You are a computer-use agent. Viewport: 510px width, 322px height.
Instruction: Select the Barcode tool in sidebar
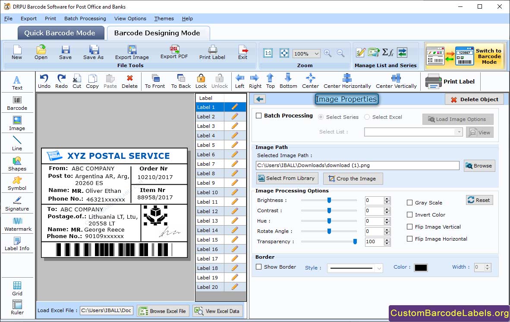click(17, 103)
